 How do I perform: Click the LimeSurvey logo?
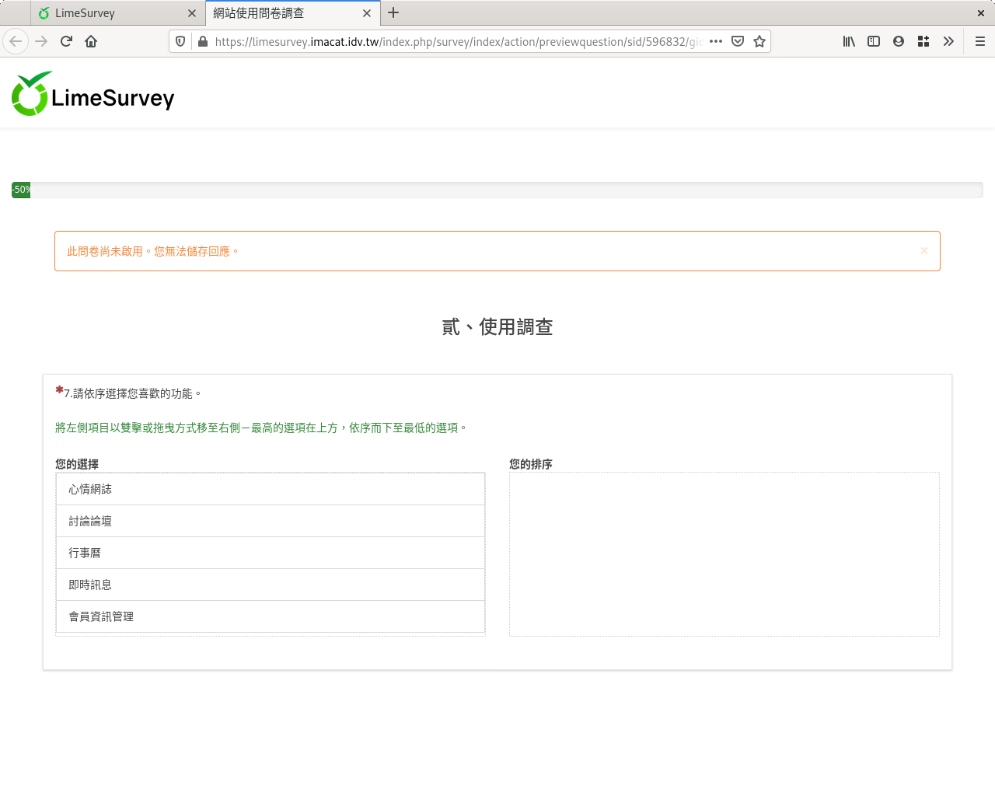click(x=93, y=94)
